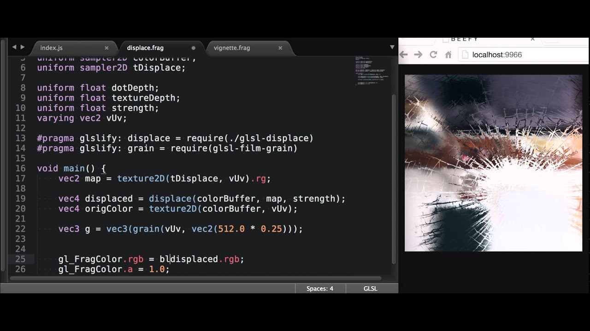
Task: Focus the localhost:9966 address bar
Action: click(524, 55)
